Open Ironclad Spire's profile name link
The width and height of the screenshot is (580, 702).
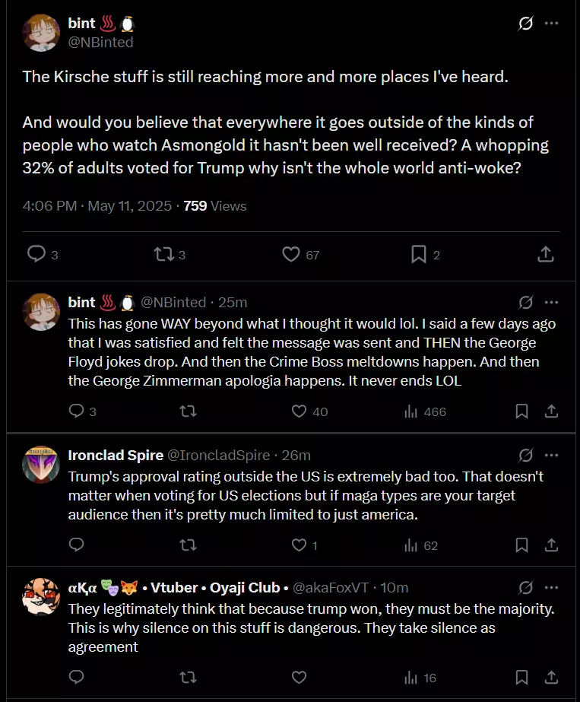pyautogui.click(x=116, y=455)
